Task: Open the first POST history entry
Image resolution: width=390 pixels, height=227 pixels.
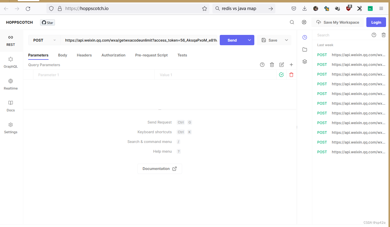Action: pos(351,55)
